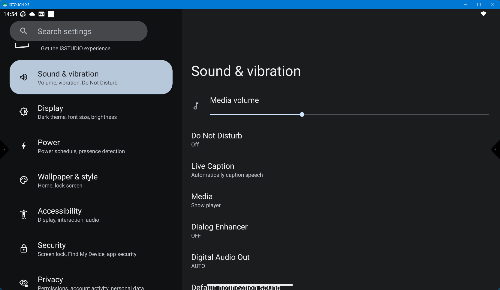Open the right edge side panel handle
This screenshot has width=500, height=290.
[x=495, y=149]
